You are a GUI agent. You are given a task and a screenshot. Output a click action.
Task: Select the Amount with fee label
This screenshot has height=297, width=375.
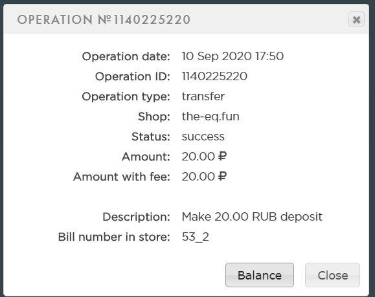[x=122, y=177]
